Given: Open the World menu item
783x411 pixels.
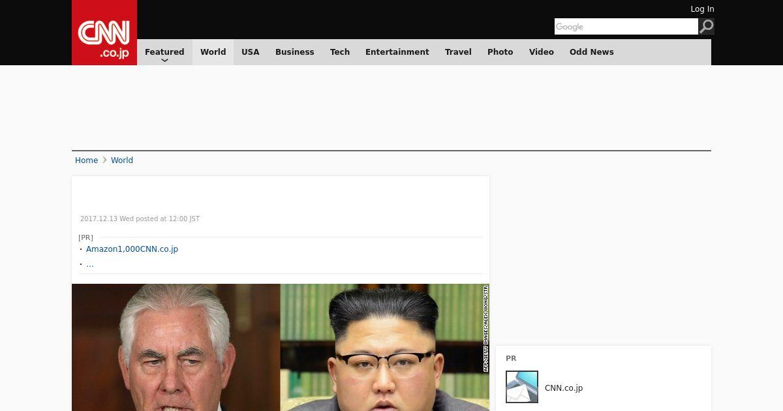Looking at the screenshot, I should point(213,52).
